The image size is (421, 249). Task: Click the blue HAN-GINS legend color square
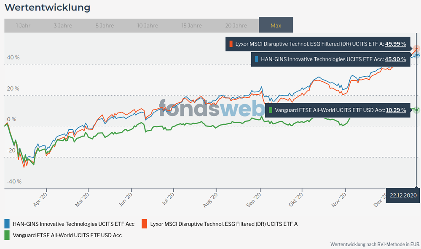7,224
